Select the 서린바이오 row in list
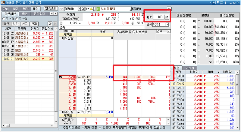 pos(28,33)
